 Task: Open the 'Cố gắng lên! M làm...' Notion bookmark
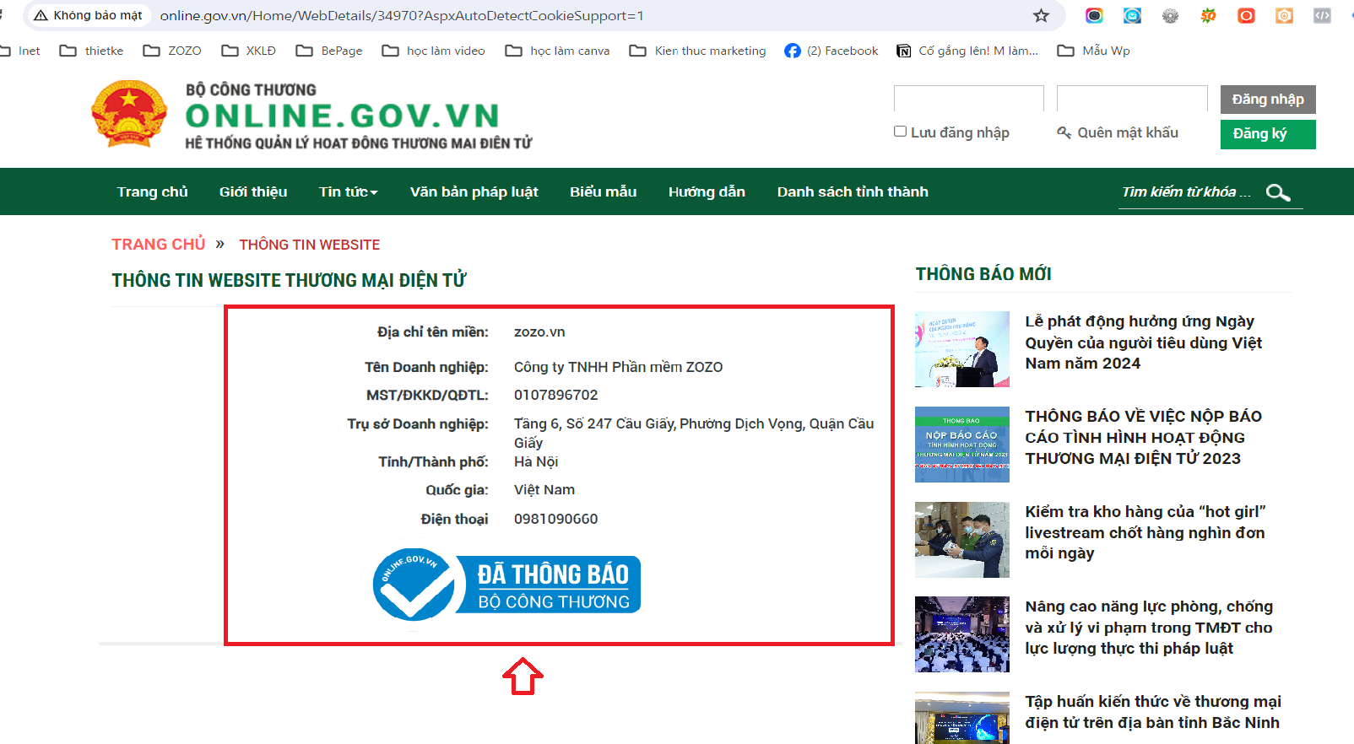point(967,51)
